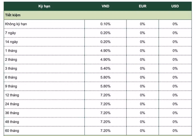This screenshot has height=136, width=196.
Task: Click the 12 tháng term label
Action: pos(12,95)
